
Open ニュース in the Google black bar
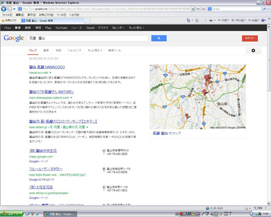[77, 28]
